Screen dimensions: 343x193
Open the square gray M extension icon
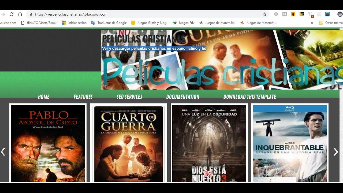click(285, 14)
